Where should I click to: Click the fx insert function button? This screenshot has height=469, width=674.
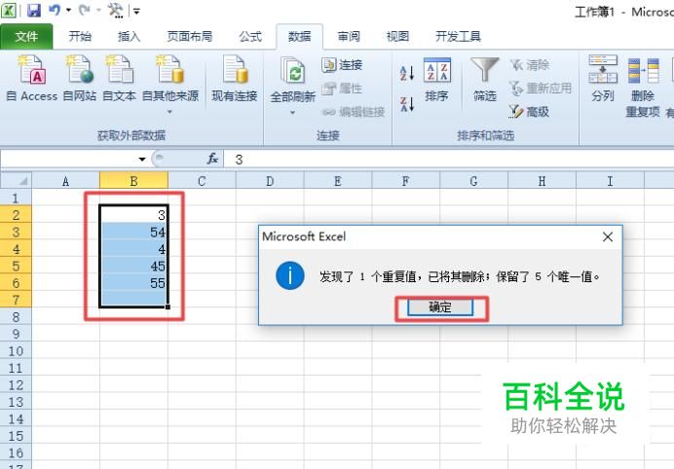pyautogui.click(x=212, y=159)
